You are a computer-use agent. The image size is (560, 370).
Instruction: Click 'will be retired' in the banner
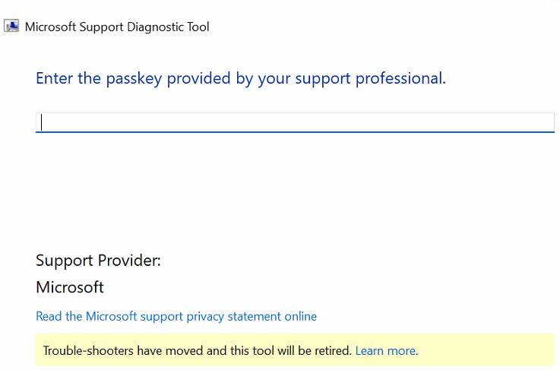313,351
